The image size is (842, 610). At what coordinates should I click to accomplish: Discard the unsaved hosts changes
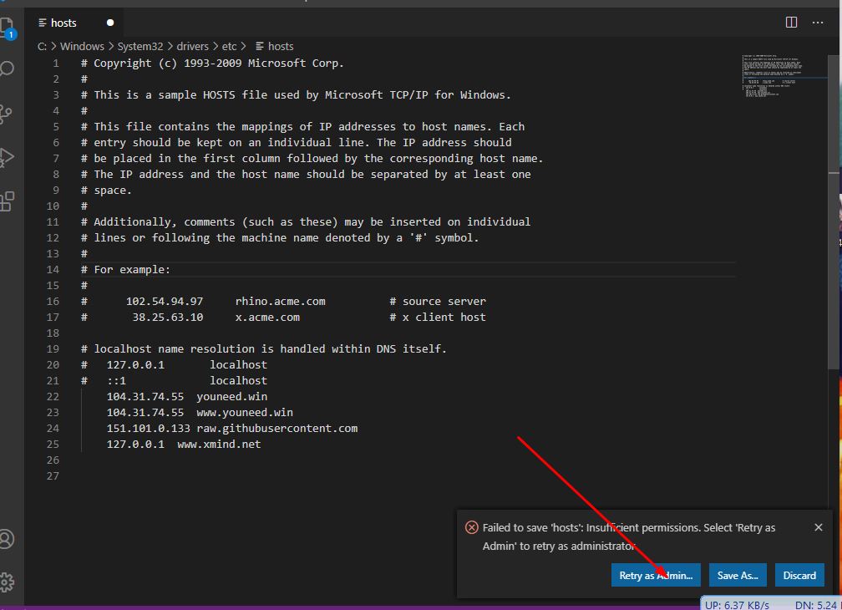pos(799,575)
